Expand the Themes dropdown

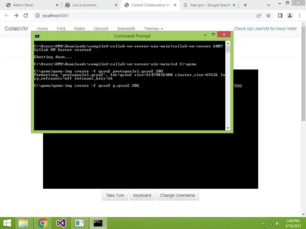point(153,29)
